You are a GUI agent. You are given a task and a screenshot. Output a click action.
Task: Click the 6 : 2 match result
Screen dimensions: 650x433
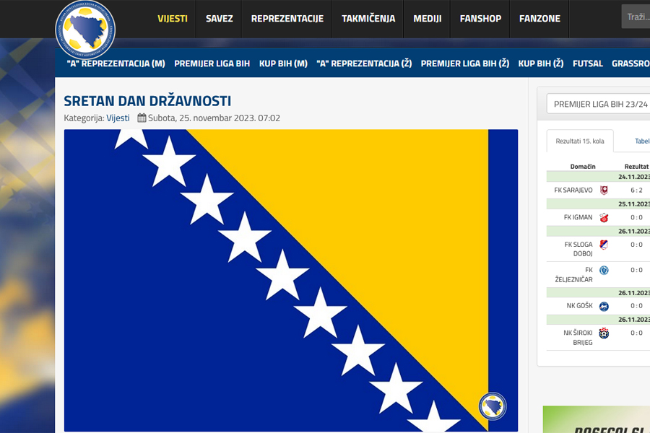click(x=636, y=191)
